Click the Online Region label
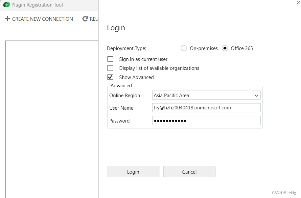The height and width of the screenshot is (198, 301). click(125, 96)
